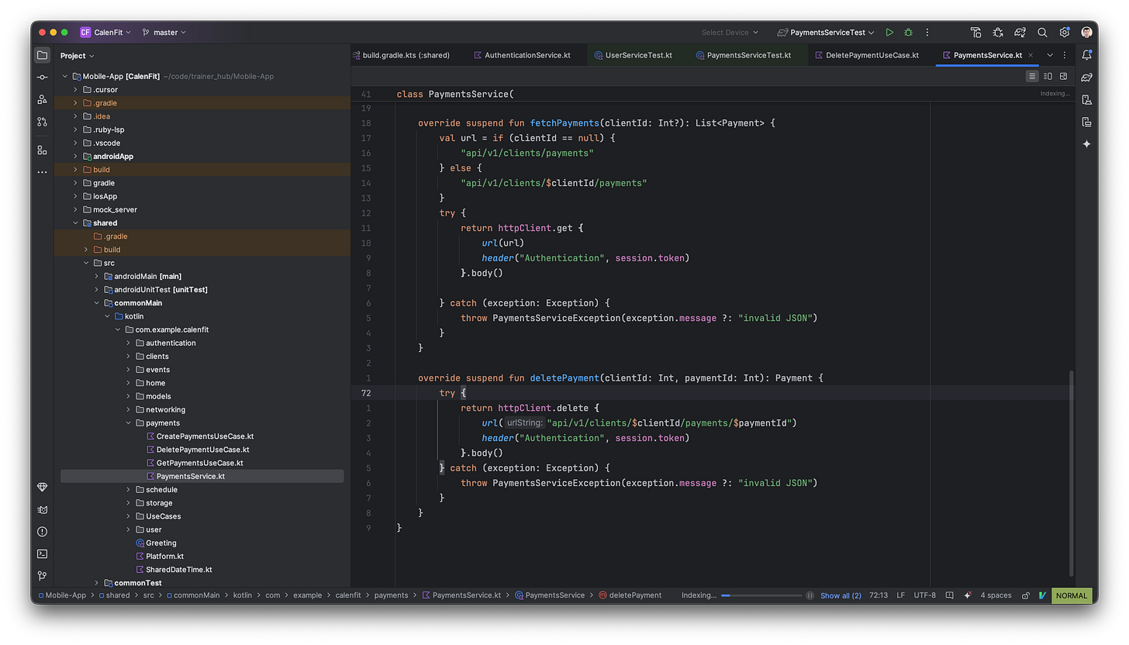Toggle read-only lock for the file
Image resolution: width=1129 pixels, height=645 pixels.
click(x=1026, y=595)
